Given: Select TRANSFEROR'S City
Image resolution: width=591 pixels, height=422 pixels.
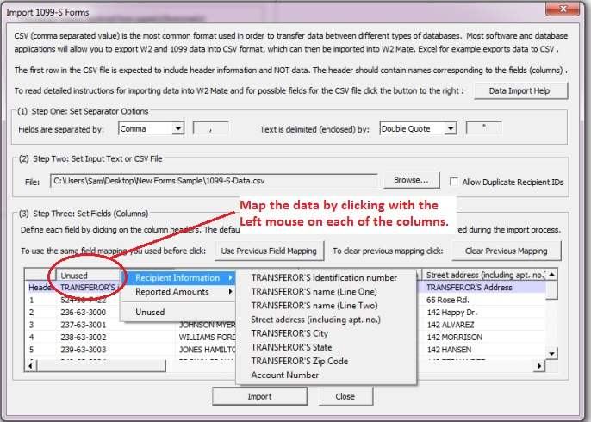Looking at the screenshot, I should pos(325,334).
